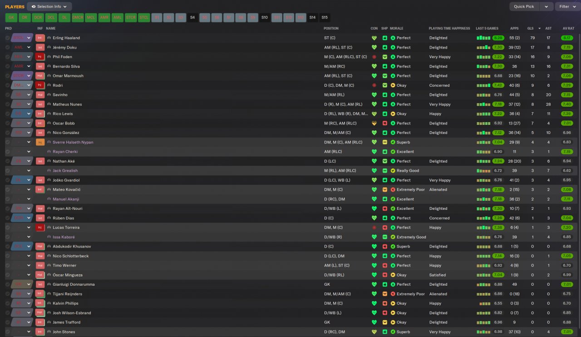The width and height of the screenshot is (581, 337).
Task: Select the S10 substitute slot
Action: pyautogui.click(x=265, y=18)
